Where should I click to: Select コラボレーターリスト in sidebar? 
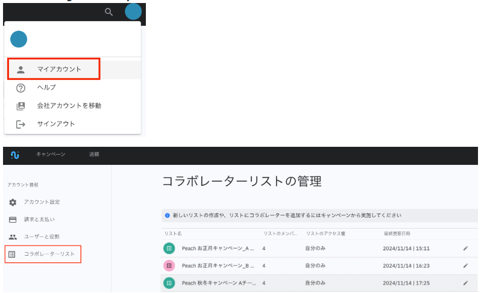(x=49, y=254)
